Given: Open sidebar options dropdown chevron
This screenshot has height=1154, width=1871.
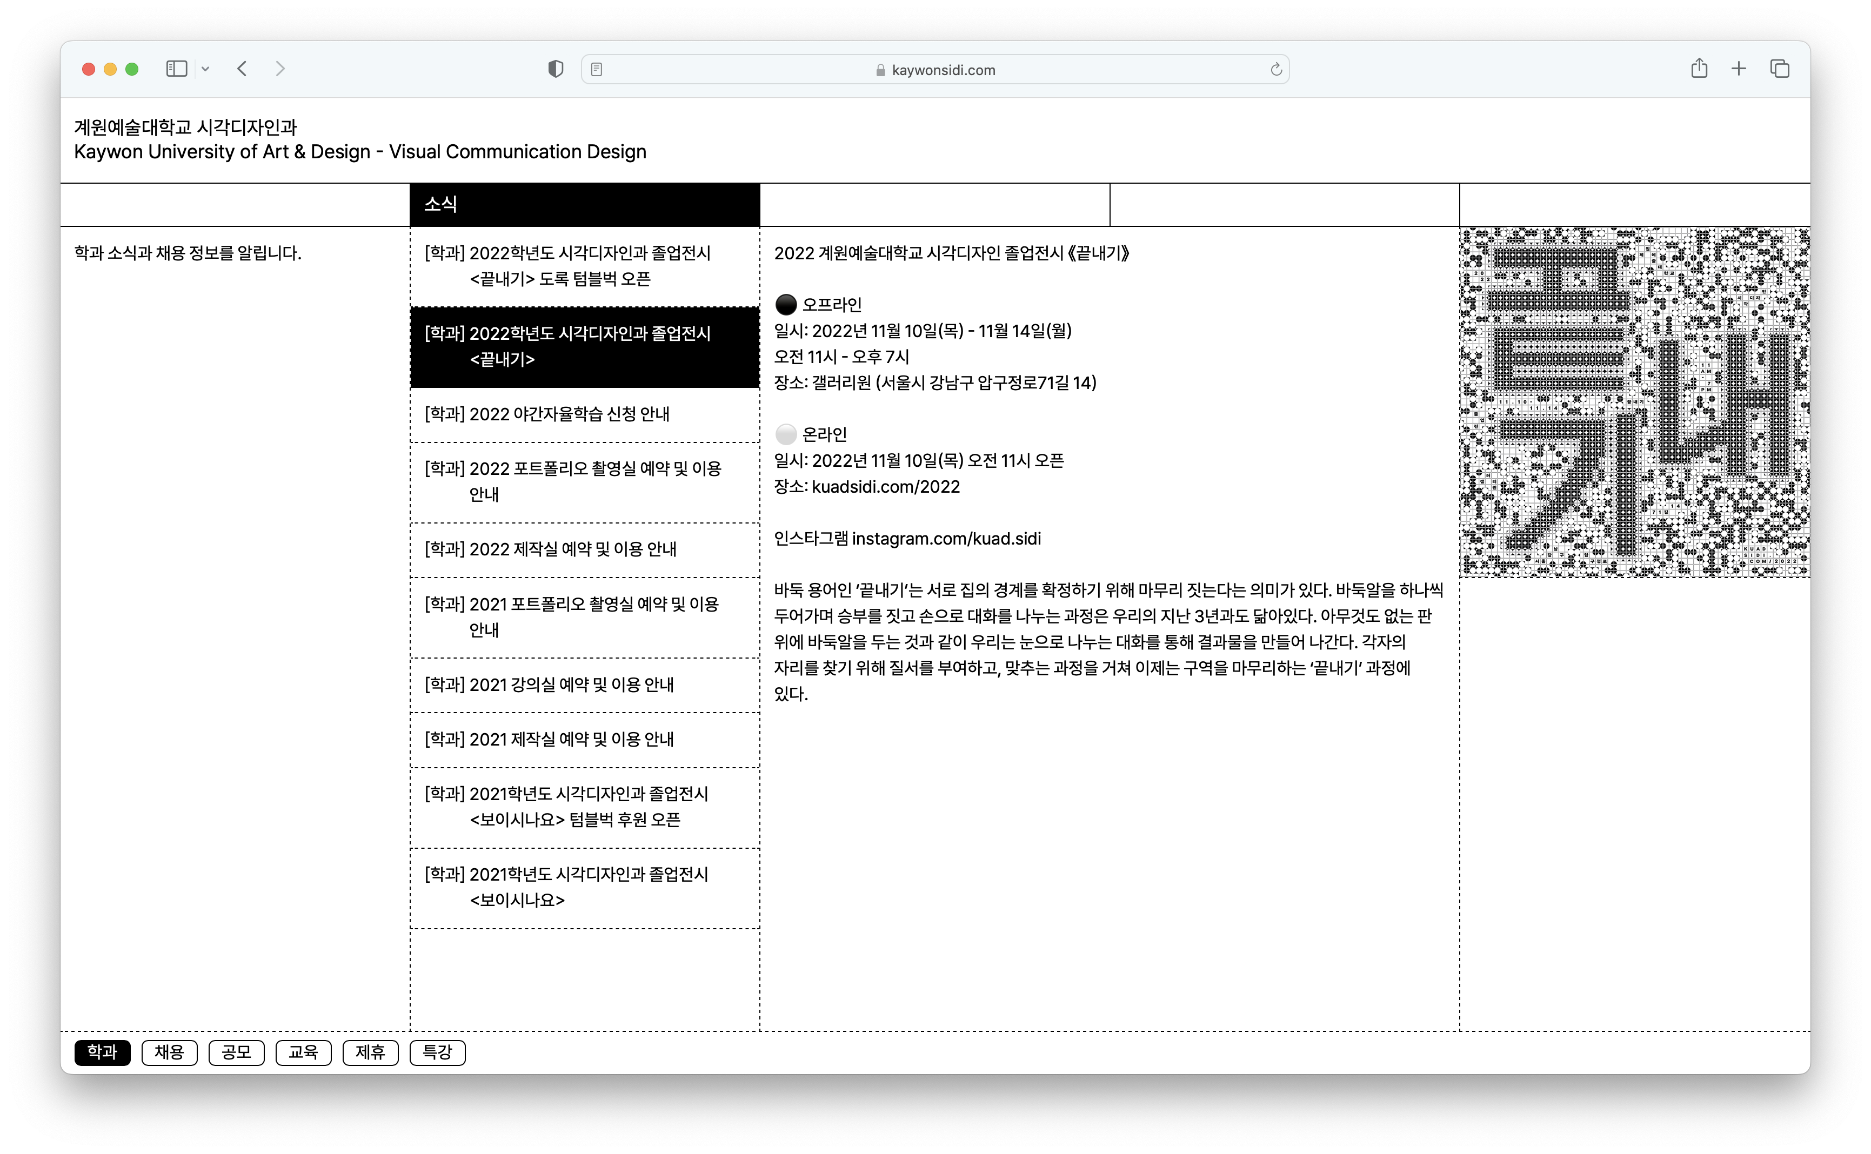Looking at the screenshot, I should [205, 70].
